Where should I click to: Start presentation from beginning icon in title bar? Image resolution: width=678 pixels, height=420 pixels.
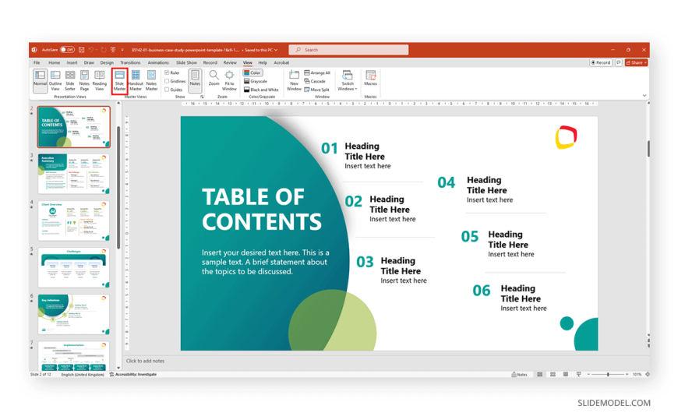point(113,50)
